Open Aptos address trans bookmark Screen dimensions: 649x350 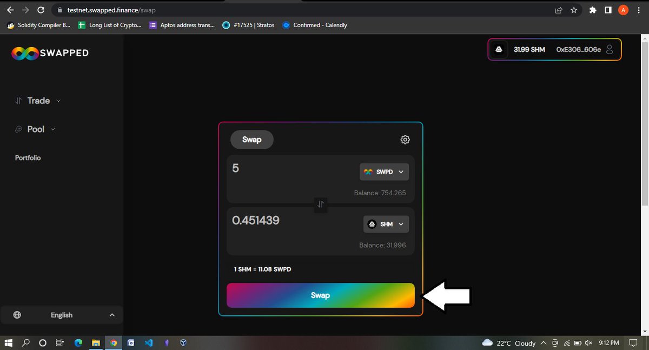coord(182,25)
